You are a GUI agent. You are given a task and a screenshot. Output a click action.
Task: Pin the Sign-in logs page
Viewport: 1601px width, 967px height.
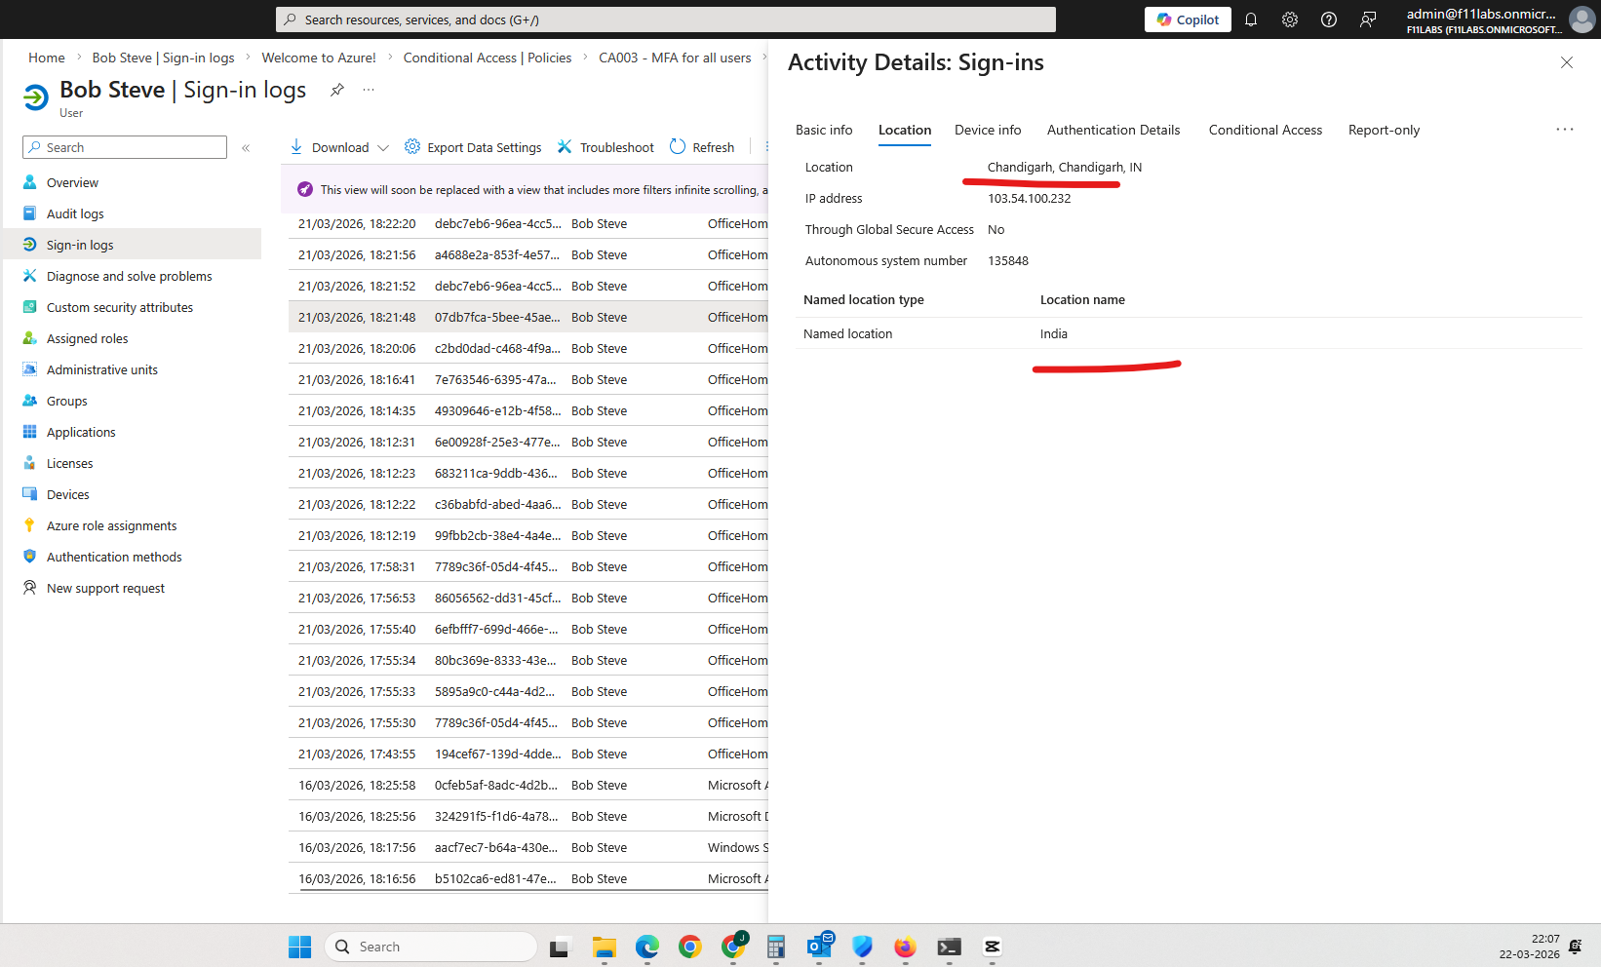(337, 90)
